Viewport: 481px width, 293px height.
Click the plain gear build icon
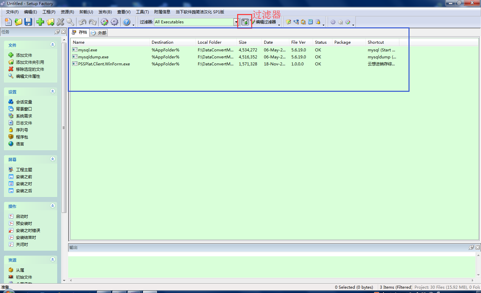pos(115,22)
